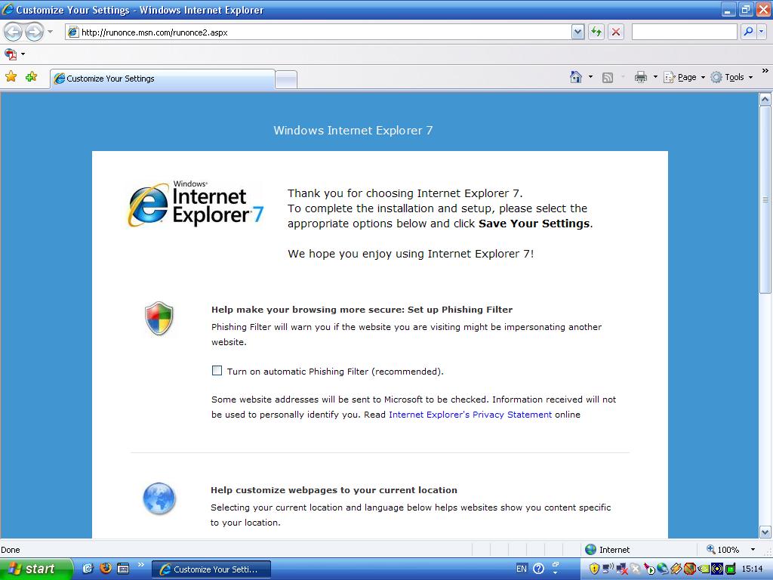The image size is (773, 580).
Task: Open the Page menu
Action: click(x=684, y=77)
